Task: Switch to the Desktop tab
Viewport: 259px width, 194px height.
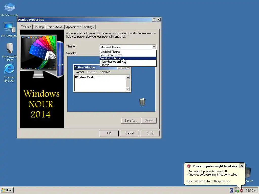Action: point(39,27)
